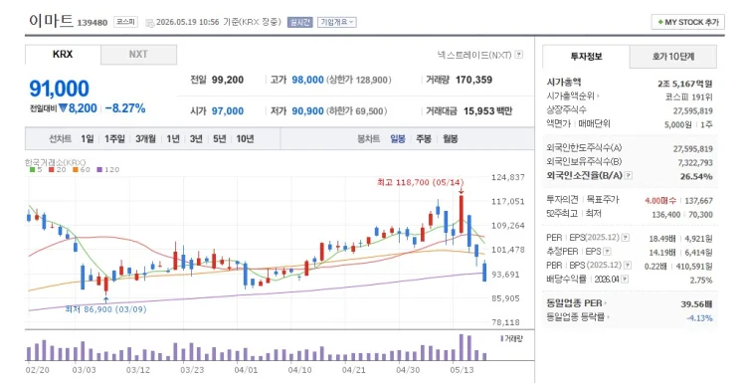Select the 1년 line chart period
Image resolution: width=746 pixels, height=383 pixels.
[173, 139]
